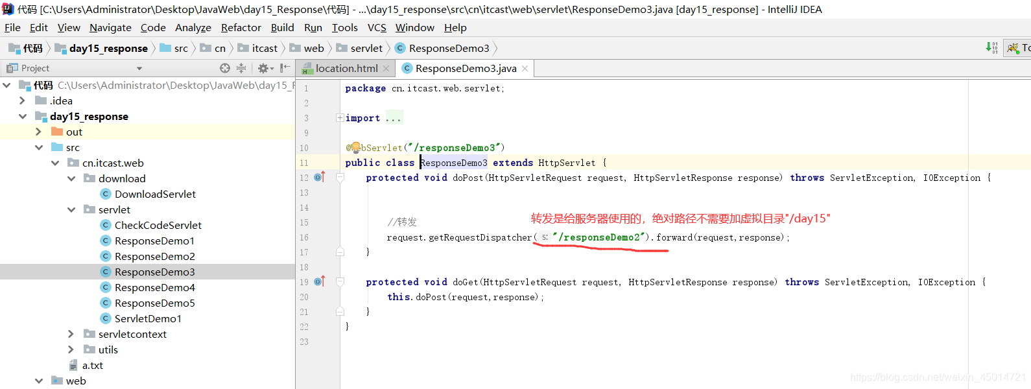Expand the out folder
The height and width of the screenshot is (389, 1031).
tap(38, 132)
